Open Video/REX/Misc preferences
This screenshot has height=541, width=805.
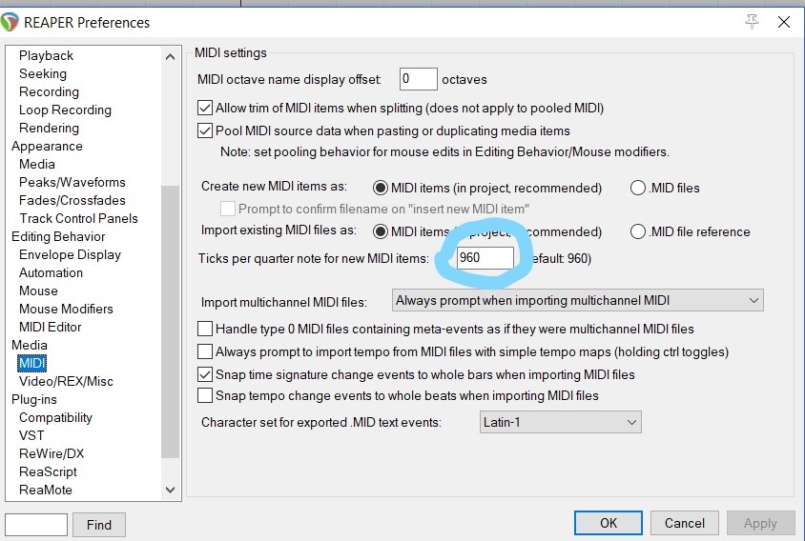66,381
